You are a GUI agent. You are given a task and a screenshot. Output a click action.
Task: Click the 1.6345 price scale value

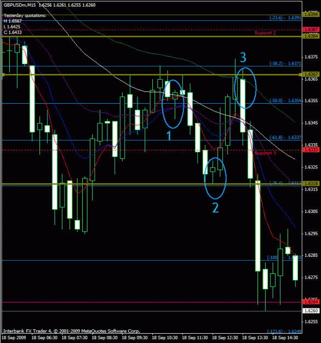pyautogui.click(x=311, y=123)
